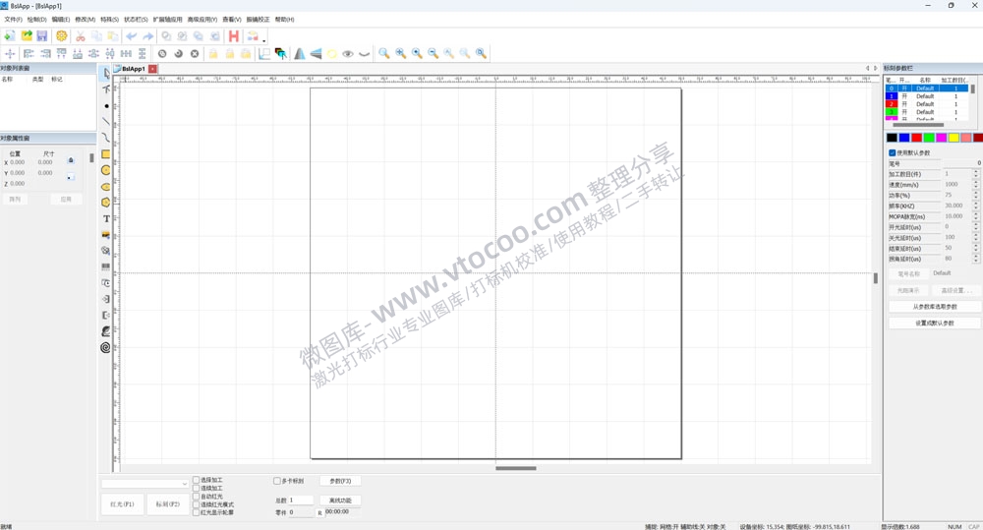Click the eye preview icon in toolbar

[348, 54]
